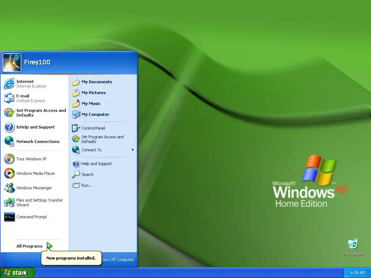
Task: Launch the Windows Media Player icon
Action: click(x=9, y=173)
